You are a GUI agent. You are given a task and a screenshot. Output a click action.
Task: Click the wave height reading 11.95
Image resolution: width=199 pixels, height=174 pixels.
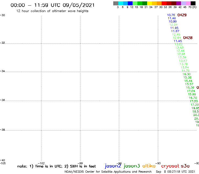(174, 28)
